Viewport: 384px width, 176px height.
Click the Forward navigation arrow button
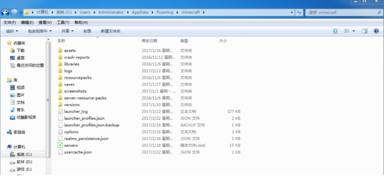[14, 12]
